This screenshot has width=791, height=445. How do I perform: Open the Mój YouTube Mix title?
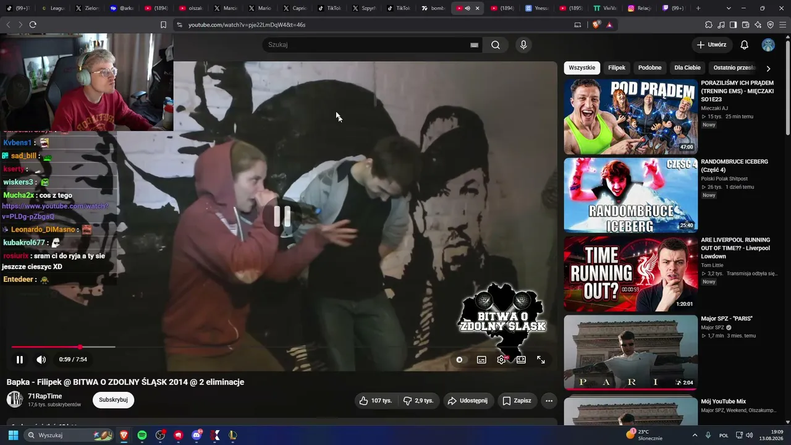click(x=724, y=402)
